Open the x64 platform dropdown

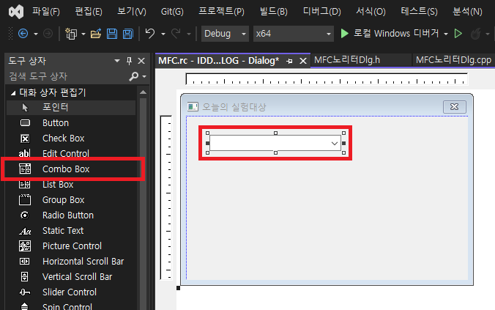click(294, 34)
